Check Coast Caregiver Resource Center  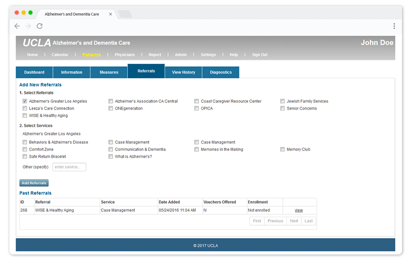(197, 101)
